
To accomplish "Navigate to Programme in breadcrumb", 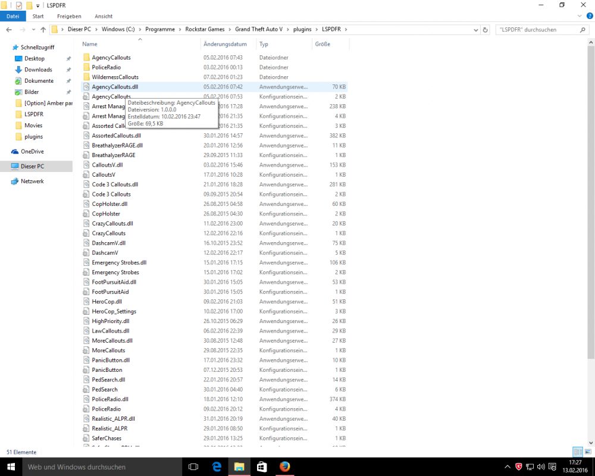I will (x=160, y=29).
